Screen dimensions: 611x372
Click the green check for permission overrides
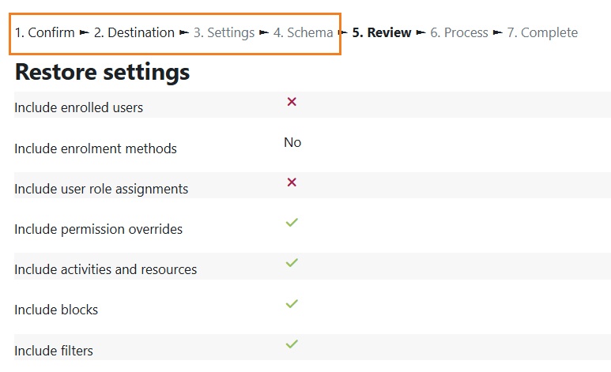(x=292, y=223)
